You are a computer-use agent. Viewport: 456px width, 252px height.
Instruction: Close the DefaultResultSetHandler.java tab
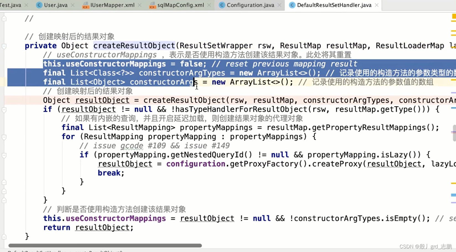click(x=376, y=5)
